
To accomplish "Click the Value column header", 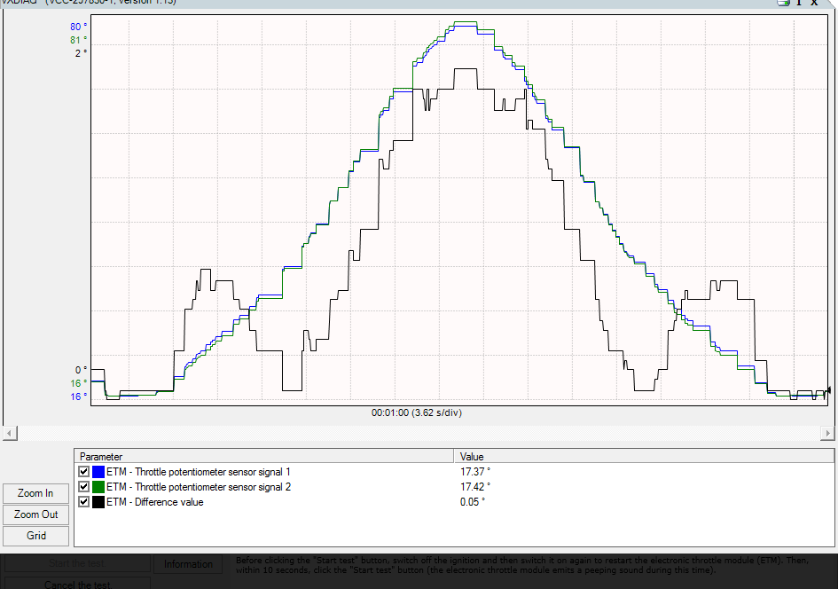I will coord(644,456).
